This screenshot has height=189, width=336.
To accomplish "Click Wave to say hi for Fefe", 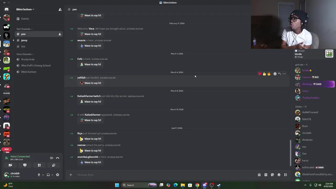I will coord(90,64).
